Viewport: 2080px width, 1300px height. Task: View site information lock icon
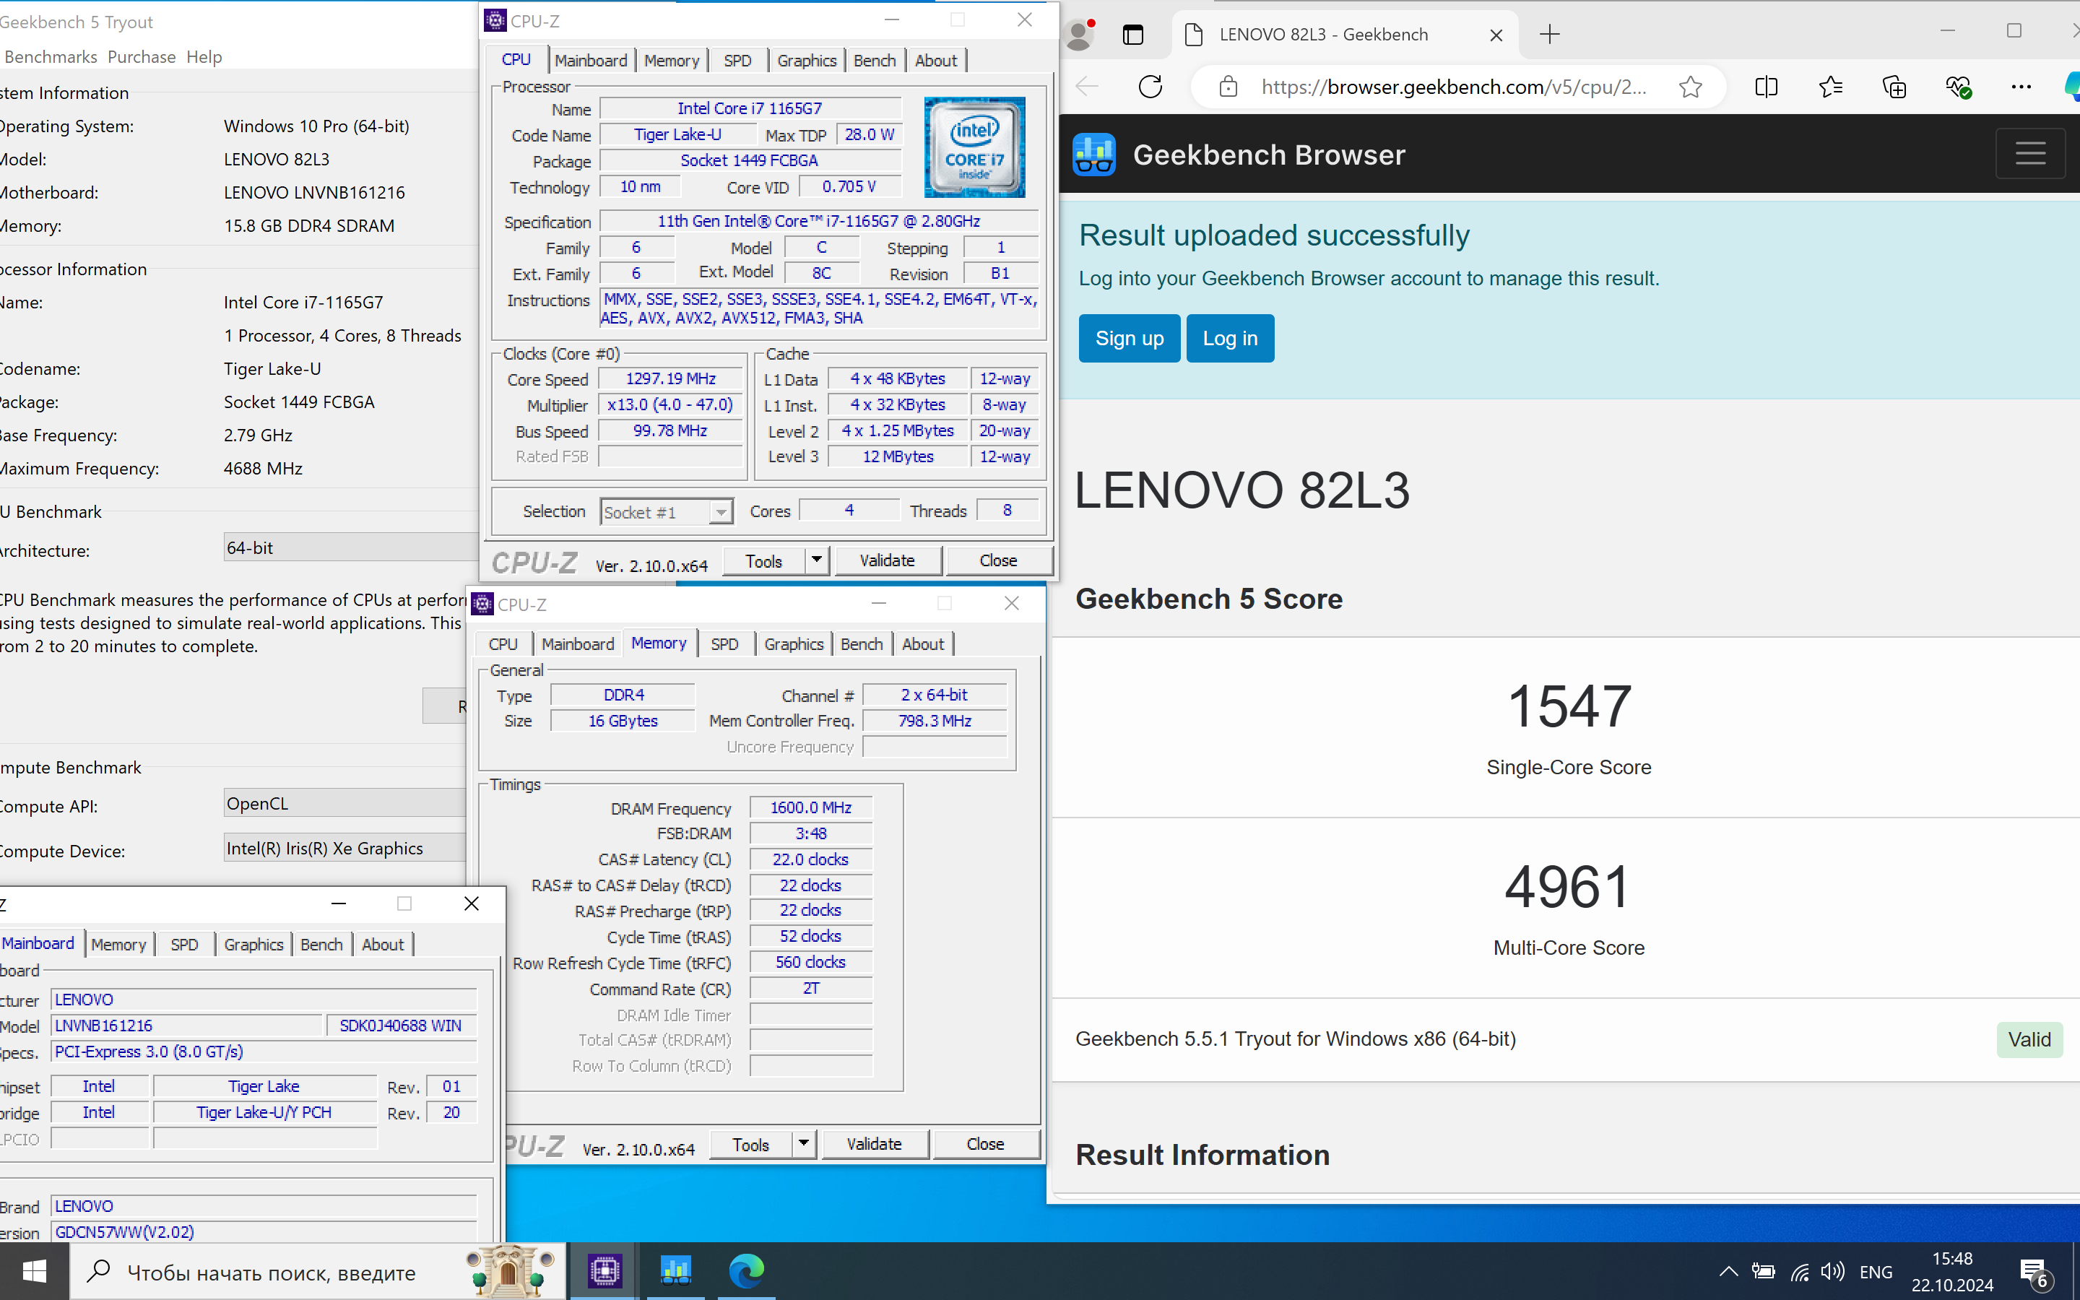point(1228,87)
